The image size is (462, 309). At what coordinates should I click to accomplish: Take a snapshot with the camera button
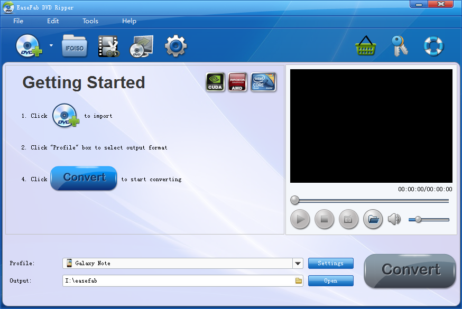pos(348,219)
